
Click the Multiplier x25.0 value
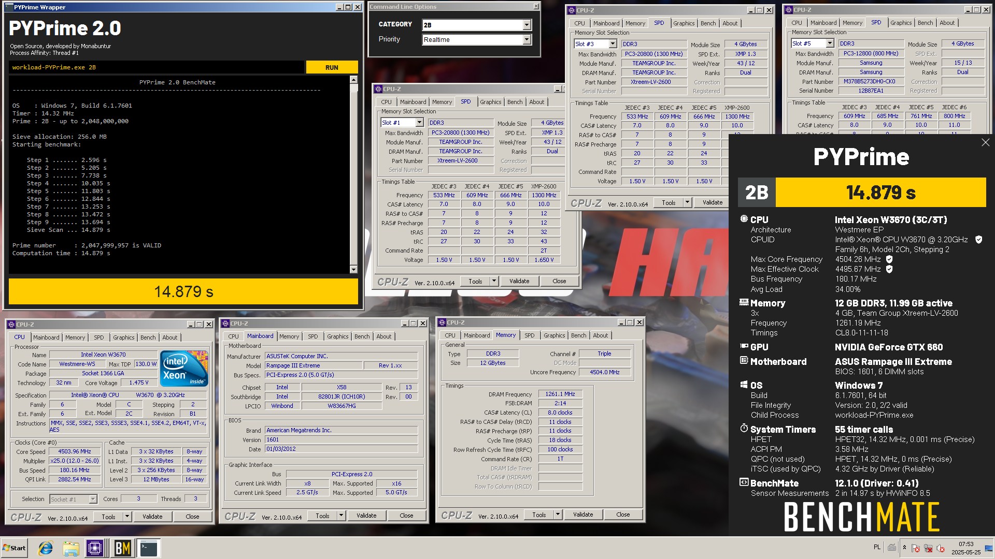click(x=75, y=461)
